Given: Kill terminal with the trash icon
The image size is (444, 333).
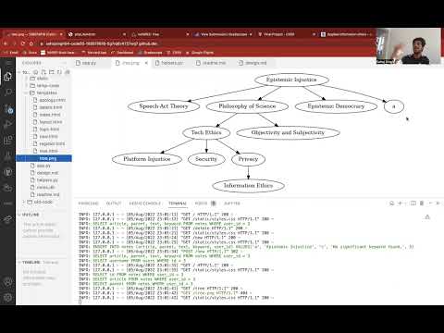Looking at the screenshot, I should click(422, 203).
